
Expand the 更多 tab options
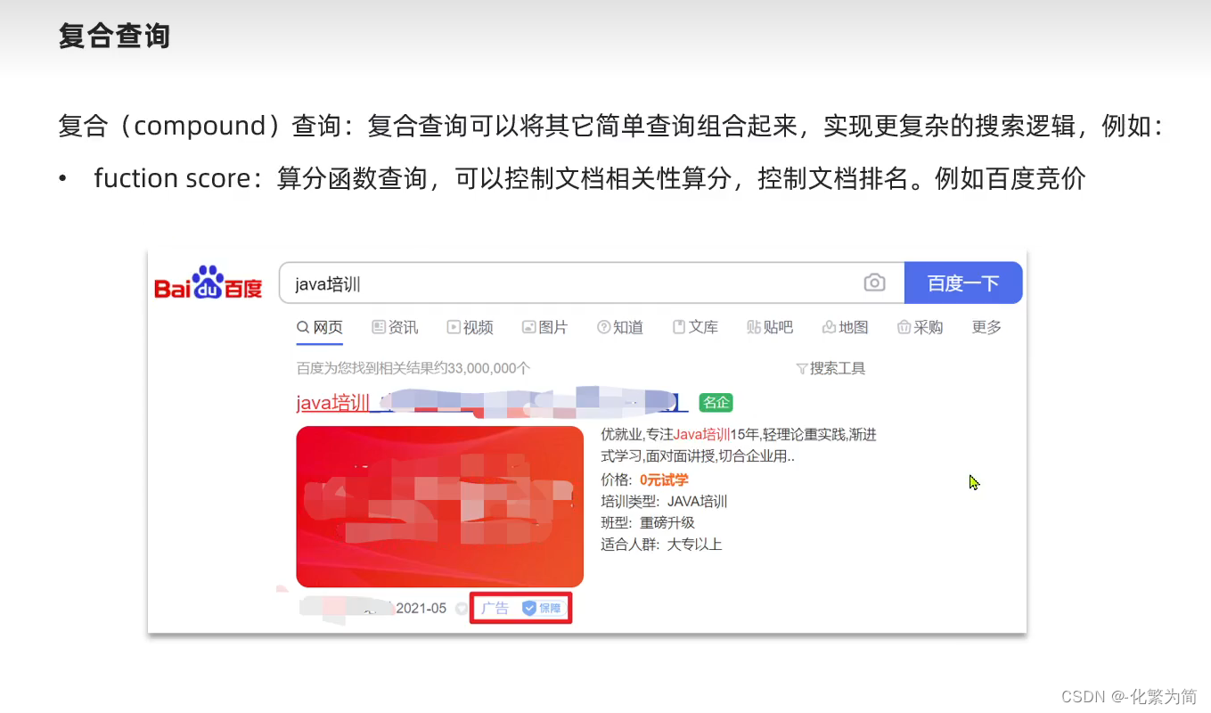[x=986, y=328]
